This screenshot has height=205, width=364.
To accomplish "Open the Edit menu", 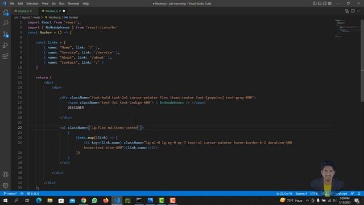I will [20, 3].
